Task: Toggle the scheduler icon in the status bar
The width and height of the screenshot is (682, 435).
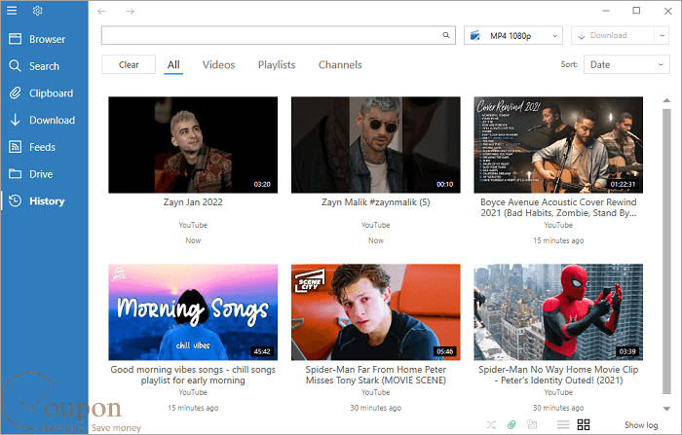Action: 532,424
